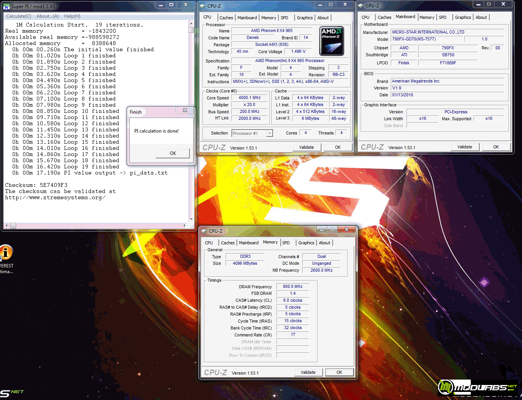Open the Processor #1 selection dropdown
Viewport: 522px width, 400px height.
point(269,133)
